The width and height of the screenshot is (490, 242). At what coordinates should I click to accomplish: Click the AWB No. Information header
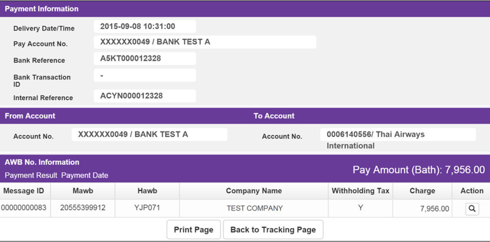coord(42,162)
